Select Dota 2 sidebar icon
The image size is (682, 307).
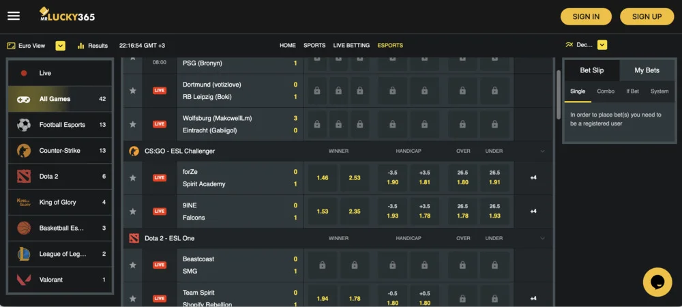23,176
